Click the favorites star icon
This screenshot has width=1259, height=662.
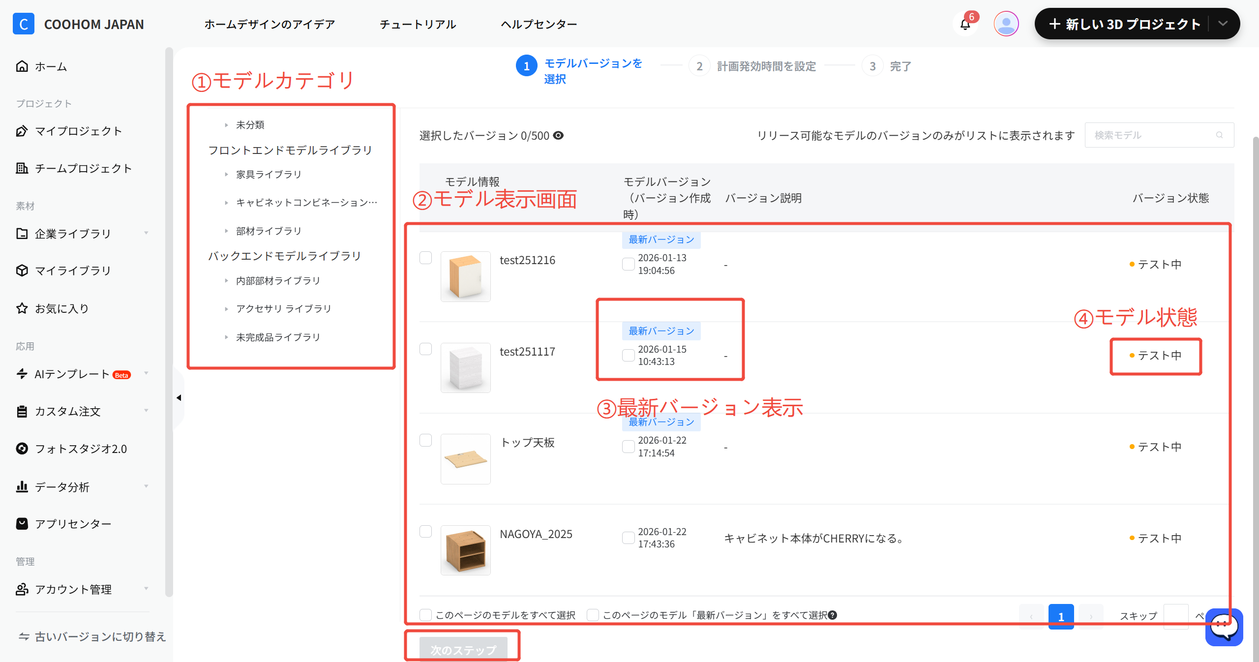pyautogui.click(x=22, y=308)
